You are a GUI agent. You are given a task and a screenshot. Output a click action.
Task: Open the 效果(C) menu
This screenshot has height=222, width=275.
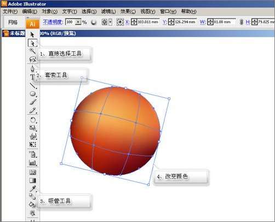128,11
